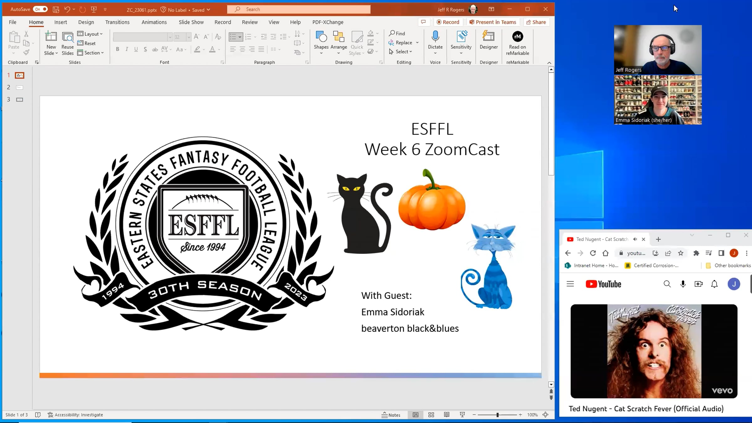Click Fit slide to window icon
Screen dimensions: 752x423
pos(546,415)
